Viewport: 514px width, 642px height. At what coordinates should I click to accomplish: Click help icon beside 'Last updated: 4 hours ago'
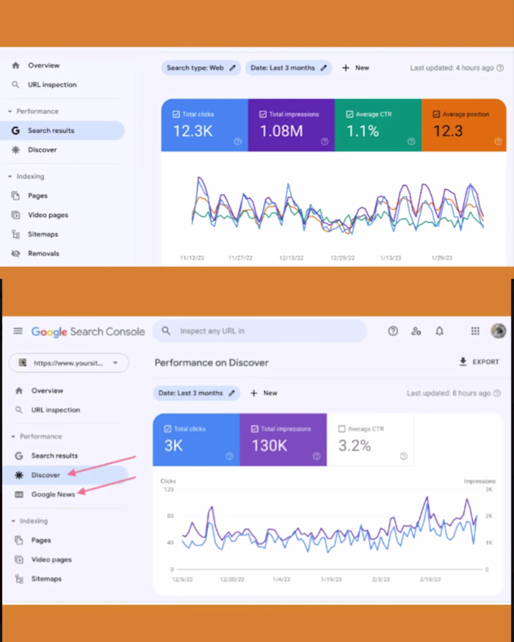point(500,68)
